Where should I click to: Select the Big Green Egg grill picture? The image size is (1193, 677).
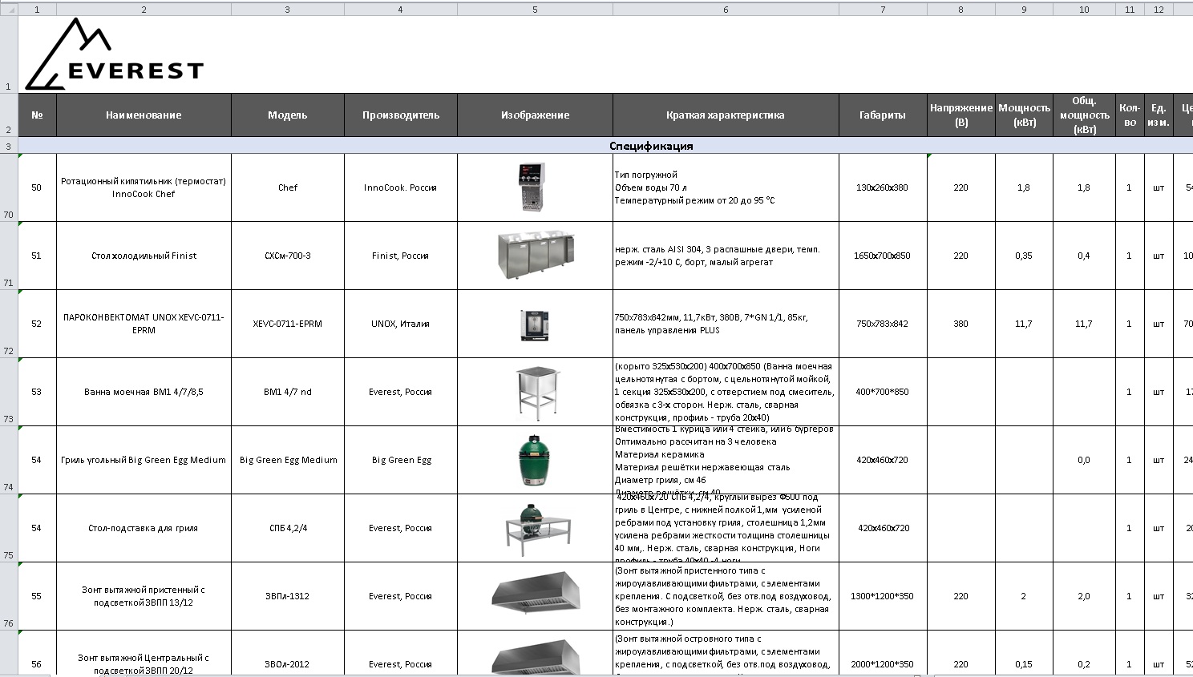pyautogui.click(x=534, y=460)
